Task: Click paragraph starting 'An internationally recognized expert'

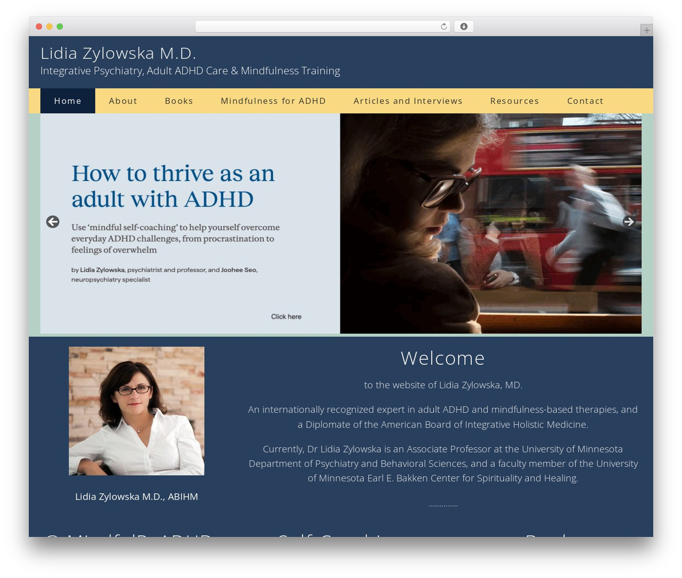Action: click(x=443, y=417)
